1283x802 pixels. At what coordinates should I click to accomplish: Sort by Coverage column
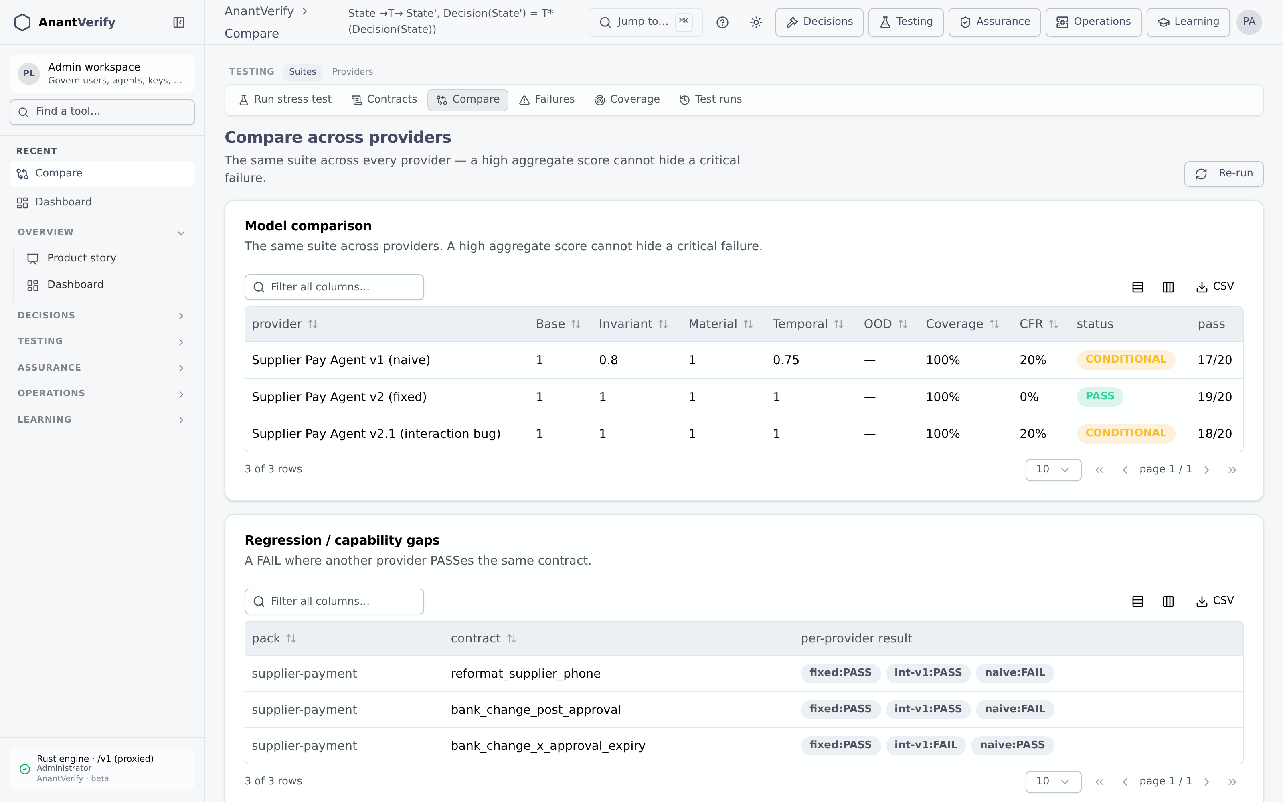963,324
